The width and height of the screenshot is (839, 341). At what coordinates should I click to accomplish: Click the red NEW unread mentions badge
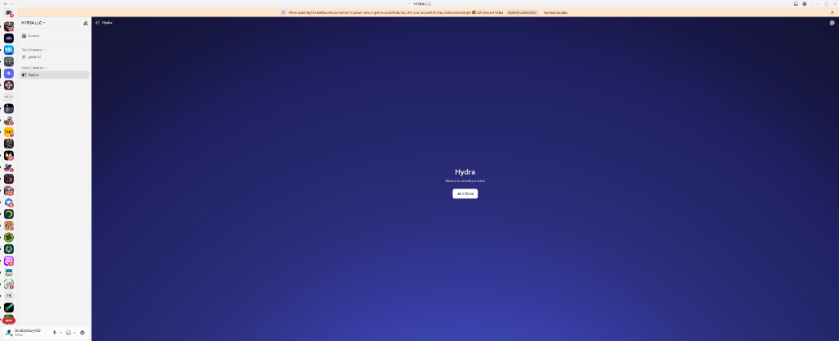(x=8, y=321)
